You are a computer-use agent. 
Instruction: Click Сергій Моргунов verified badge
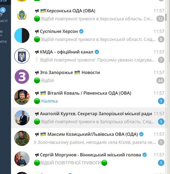(x=144, y=155)
